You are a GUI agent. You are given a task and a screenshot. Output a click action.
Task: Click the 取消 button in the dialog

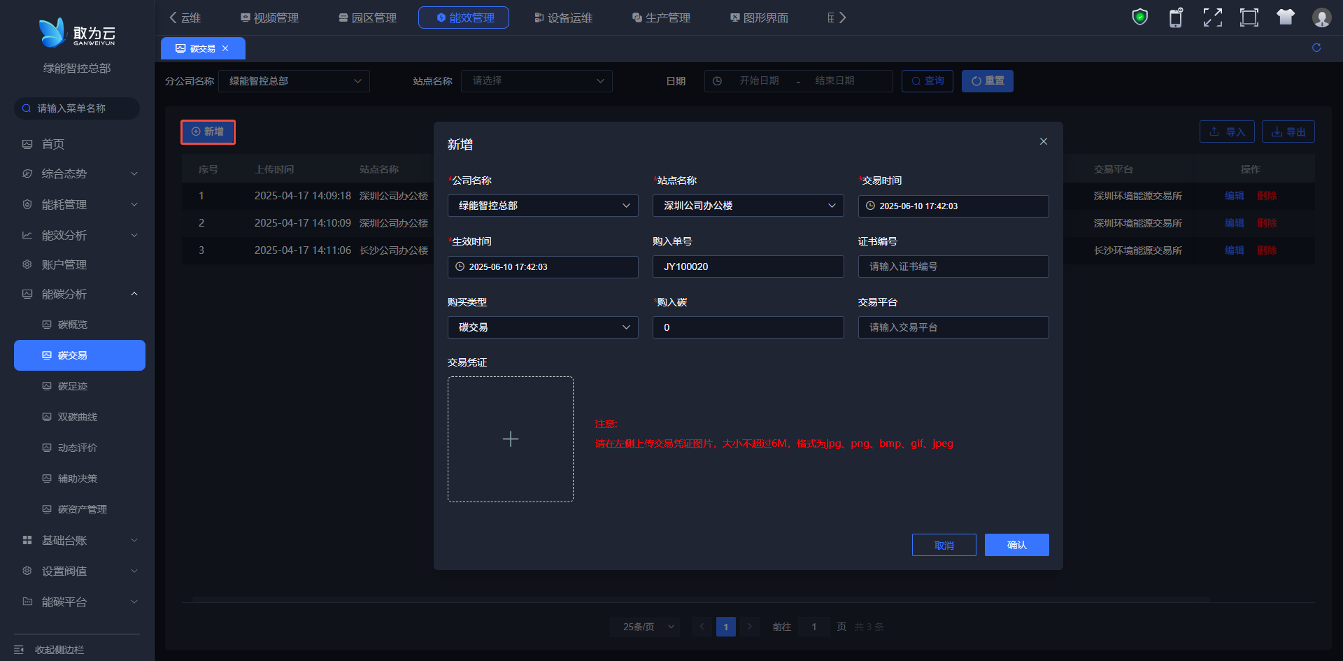pos(944,545)
